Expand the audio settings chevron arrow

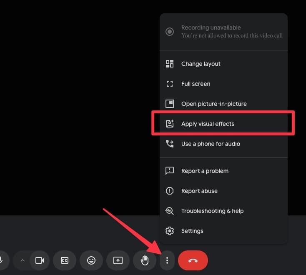(23, 260)
